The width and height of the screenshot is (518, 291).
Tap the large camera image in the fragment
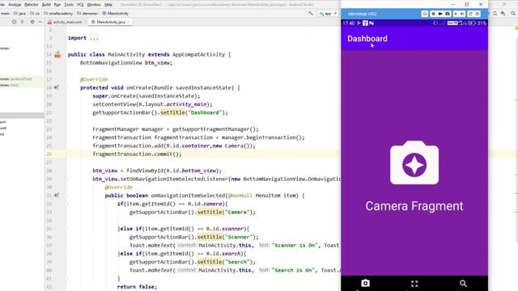coord(414,162)
